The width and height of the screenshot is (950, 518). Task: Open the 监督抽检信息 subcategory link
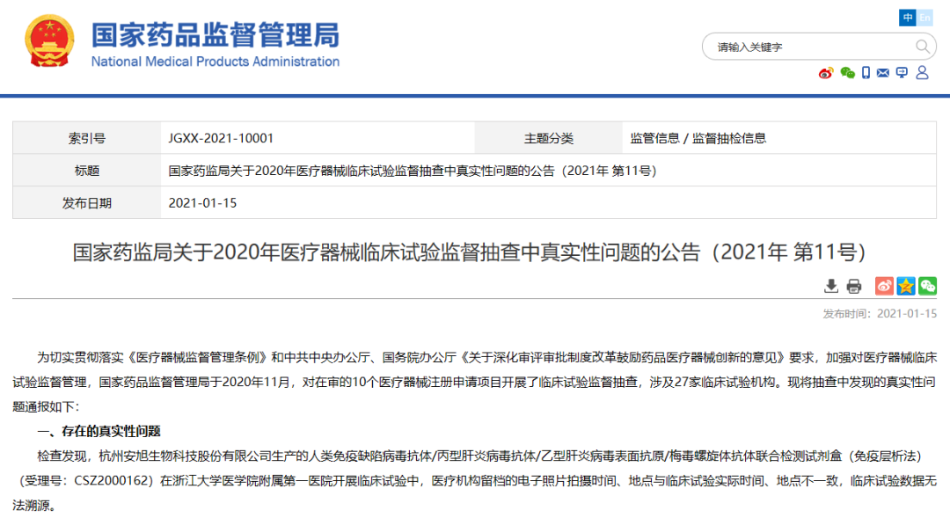coord(729,138)
